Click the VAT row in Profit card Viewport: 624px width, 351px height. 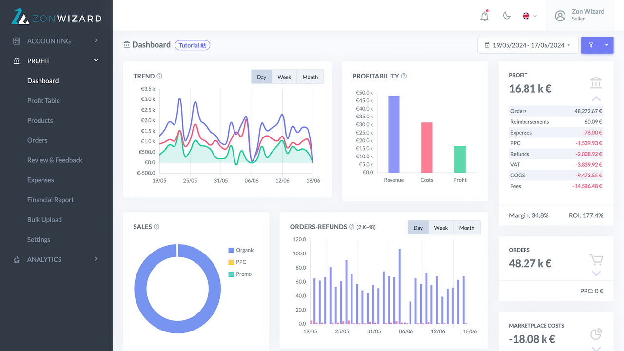(x=556, y=165)
